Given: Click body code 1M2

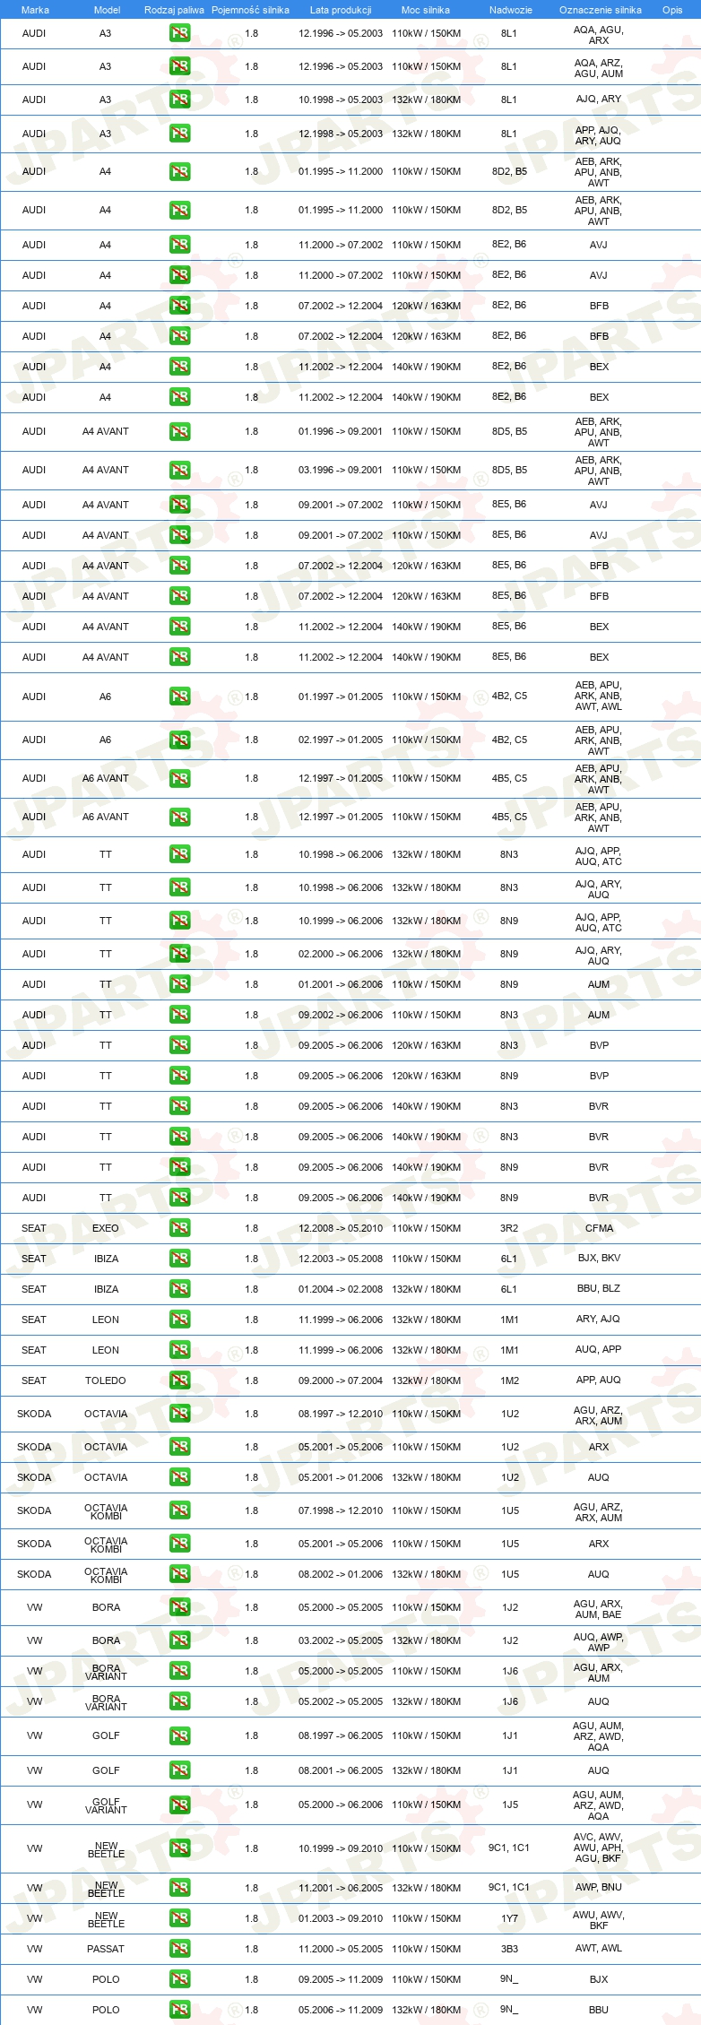Looking at the screenshot, I should [509, 1380].
